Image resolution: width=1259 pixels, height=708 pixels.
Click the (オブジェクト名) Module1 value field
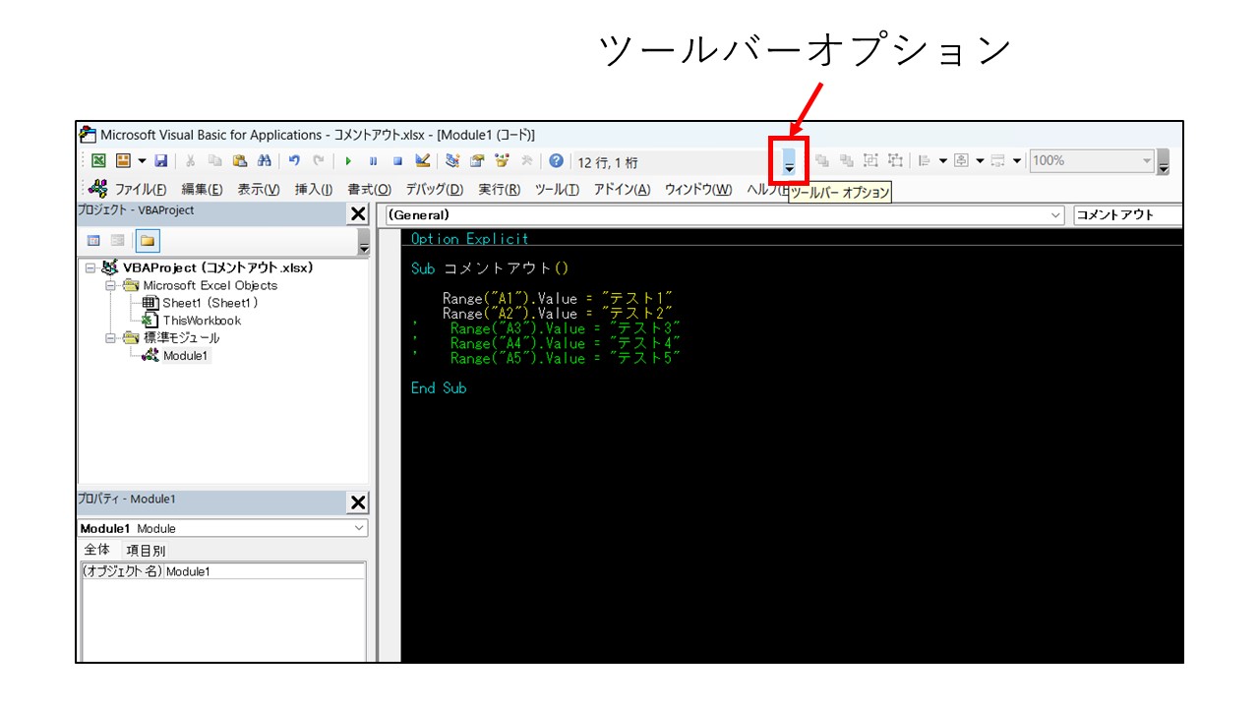click(264, 570)
